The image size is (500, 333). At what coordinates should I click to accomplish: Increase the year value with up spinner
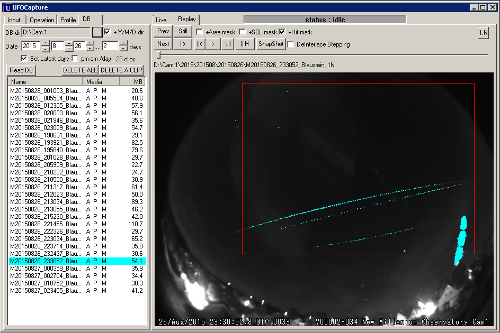coord(45,43)
